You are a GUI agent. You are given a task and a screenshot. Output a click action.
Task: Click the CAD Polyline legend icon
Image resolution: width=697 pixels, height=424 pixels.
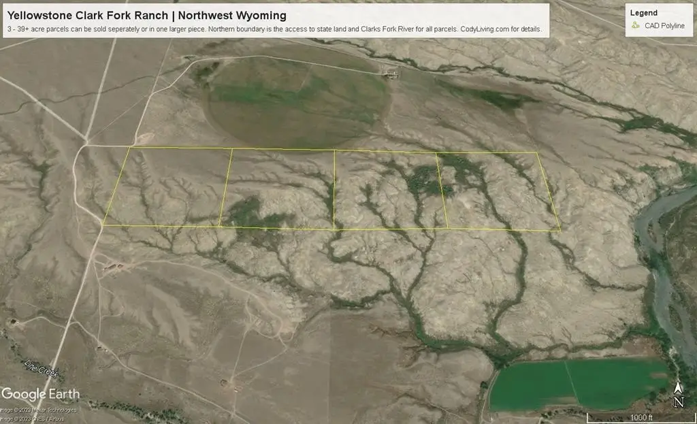(x=636, y=26)
